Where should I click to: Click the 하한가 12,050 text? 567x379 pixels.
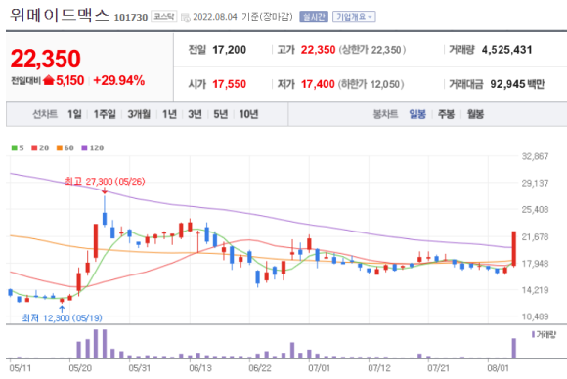pyautogui.click(x=371, y=84)
